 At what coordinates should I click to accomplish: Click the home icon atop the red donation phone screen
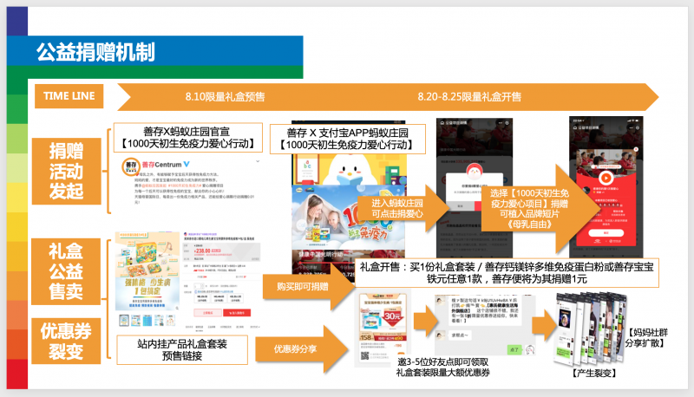[575, 127]
